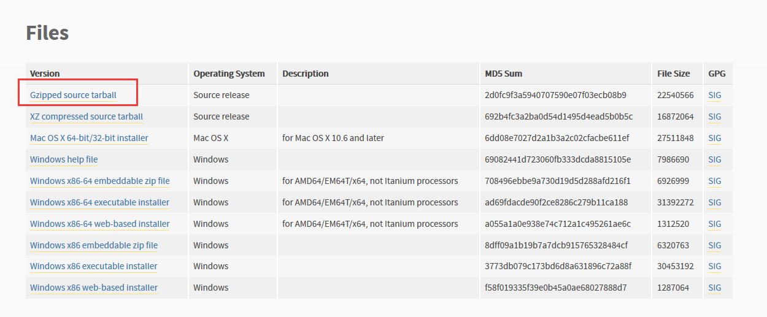Image resolution: width=767 pixels, height=317 pixels.
Task: Select SIG for x86-64 web-based installer
Action: [x=715, y=224]
